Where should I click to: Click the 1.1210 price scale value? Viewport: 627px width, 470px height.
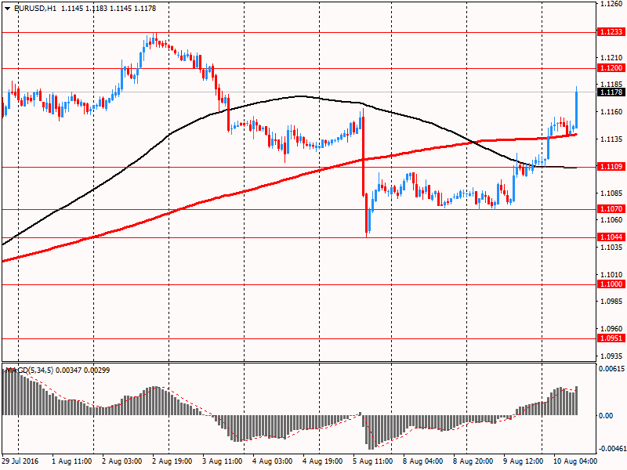(x=611, y=58)
